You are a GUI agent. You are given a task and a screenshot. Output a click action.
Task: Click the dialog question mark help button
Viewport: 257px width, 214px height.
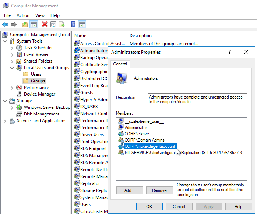point(230,52)
